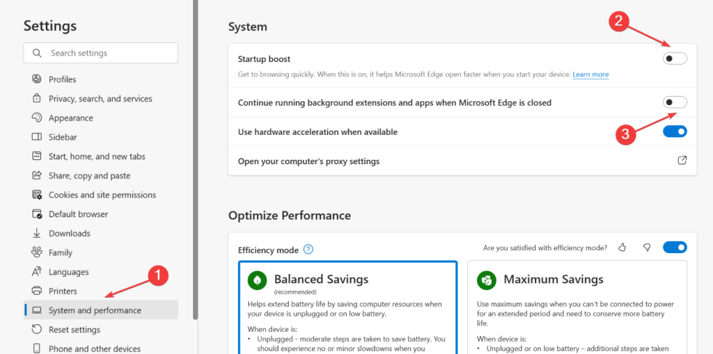This screenshot has width=713, height=354.
Task: Click the thumbs down feedback icon
Action: coord(646,248)
